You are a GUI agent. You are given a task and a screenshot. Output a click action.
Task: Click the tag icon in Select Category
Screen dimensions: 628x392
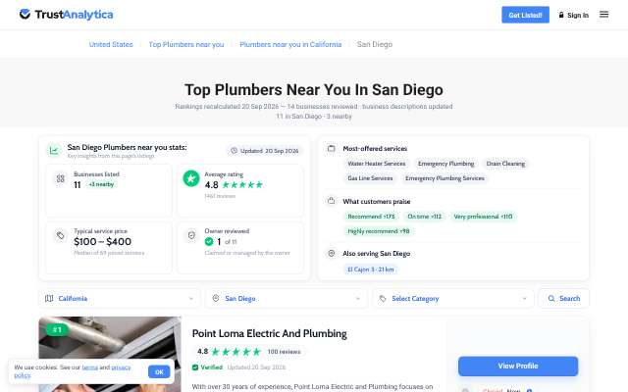tap(383, 298)
